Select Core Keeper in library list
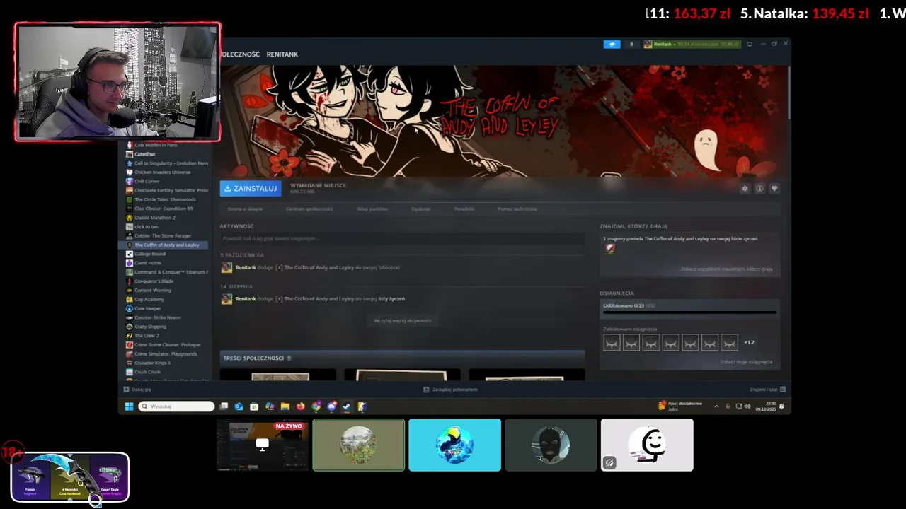The image size is (906, 509). (148, 309)
